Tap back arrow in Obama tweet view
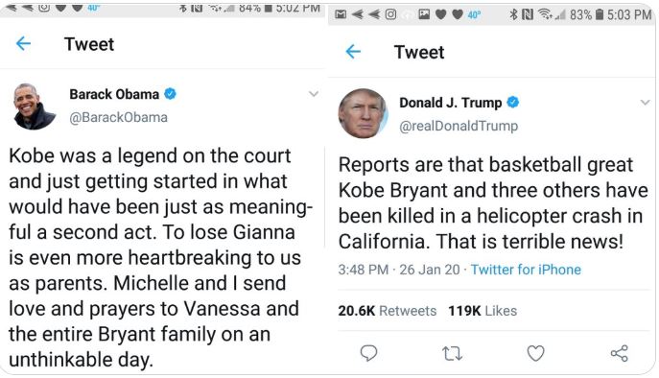Viewport: 659px width, 378px height. [x=23, y=44]
